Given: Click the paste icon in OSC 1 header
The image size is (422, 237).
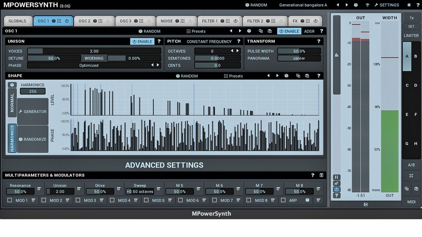Looking at the screenshot, I should pos(270,31).
